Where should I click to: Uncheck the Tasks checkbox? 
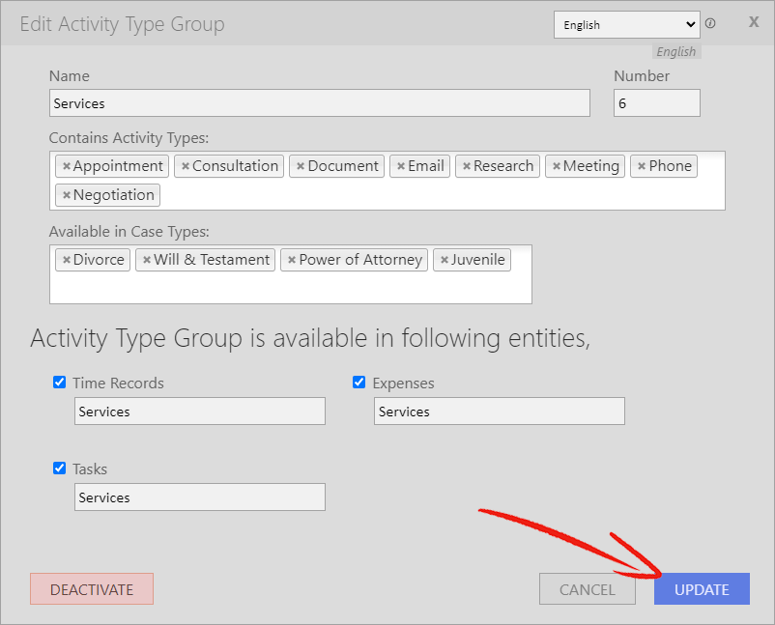[x=59, y=468]
